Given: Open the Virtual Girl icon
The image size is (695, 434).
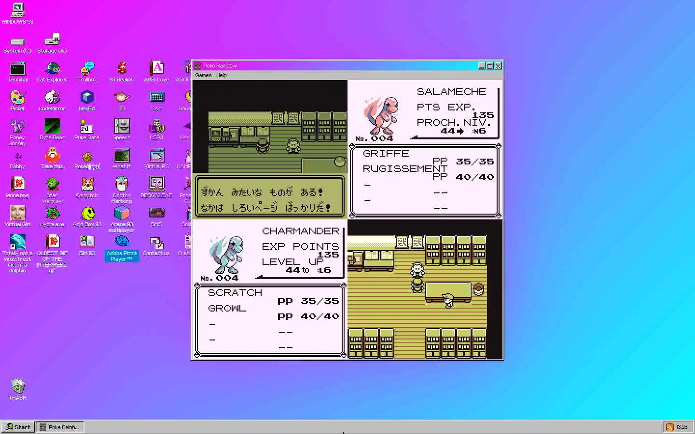Looking at the screenshot, I should [x=17, y=217].
